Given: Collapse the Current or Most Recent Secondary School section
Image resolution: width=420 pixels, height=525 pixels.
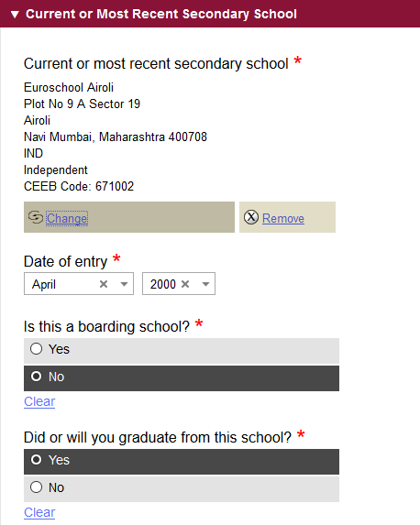Looking at the screenshot, I should pos(15,15).
